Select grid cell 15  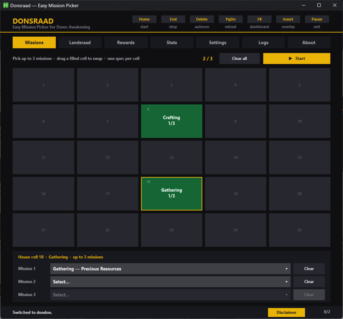tap(300, 157)
